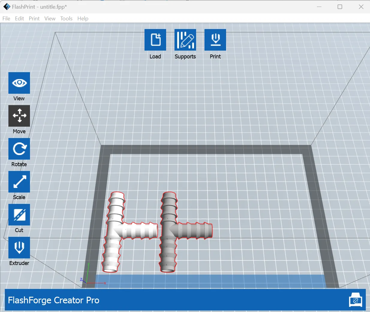
Task: Open the Print menu
Action: (x=34, y=19)
